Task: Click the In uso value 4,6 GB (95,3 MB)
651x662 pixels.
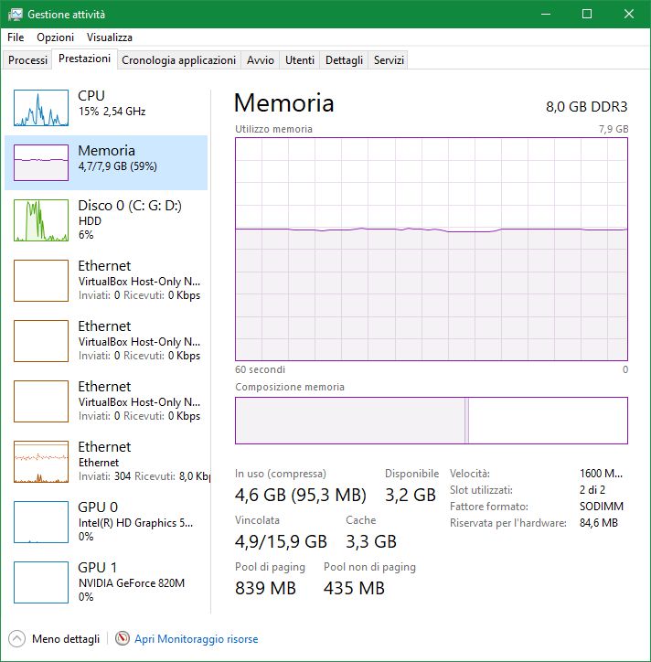Action: click(x=301, y=495)
